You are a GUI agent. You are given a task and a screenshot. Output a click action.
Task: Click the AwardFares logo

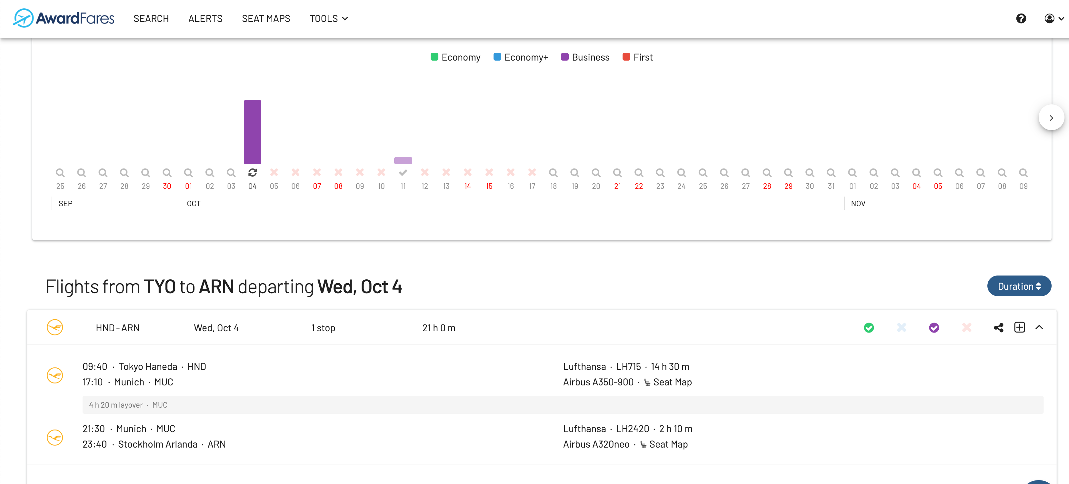tap(64, 18)
